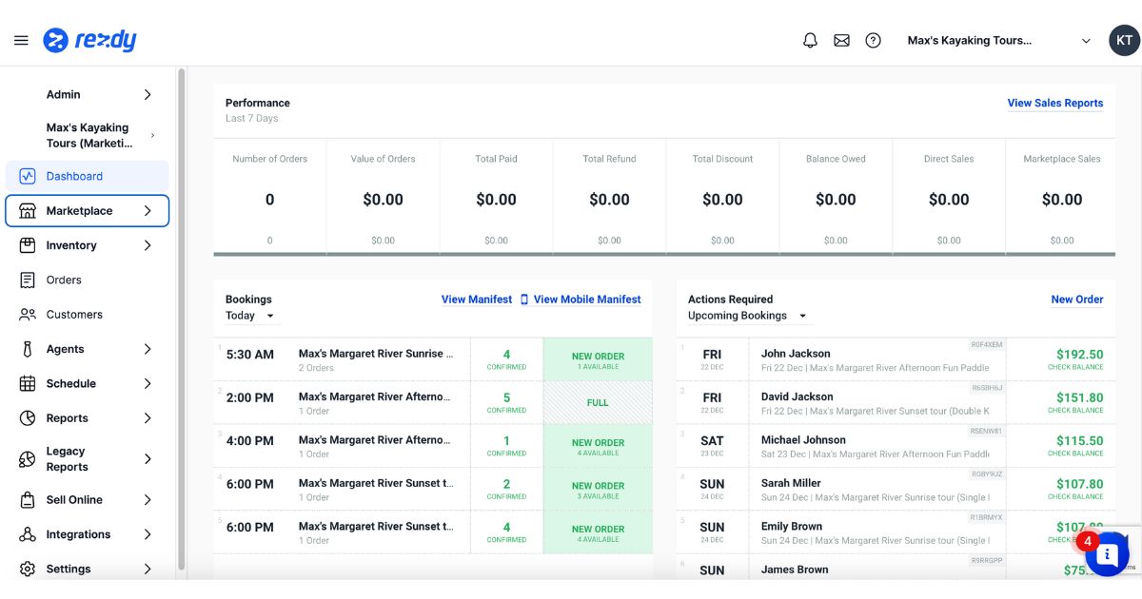Screen dimensions: 1142x599
Task: Open the messages envelope icon
Action: [841, 40]
